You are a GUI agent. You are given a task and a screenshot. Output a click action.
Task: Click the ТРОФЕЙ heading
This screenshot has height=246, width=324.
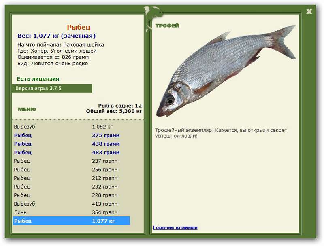pyautogui.click(x=167, y=25)
